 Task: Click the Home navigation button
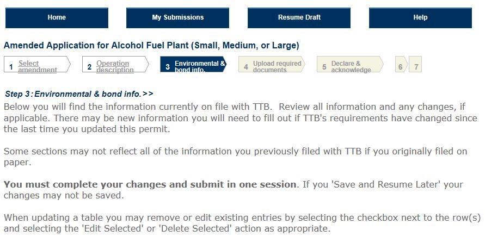pos(57,17)
